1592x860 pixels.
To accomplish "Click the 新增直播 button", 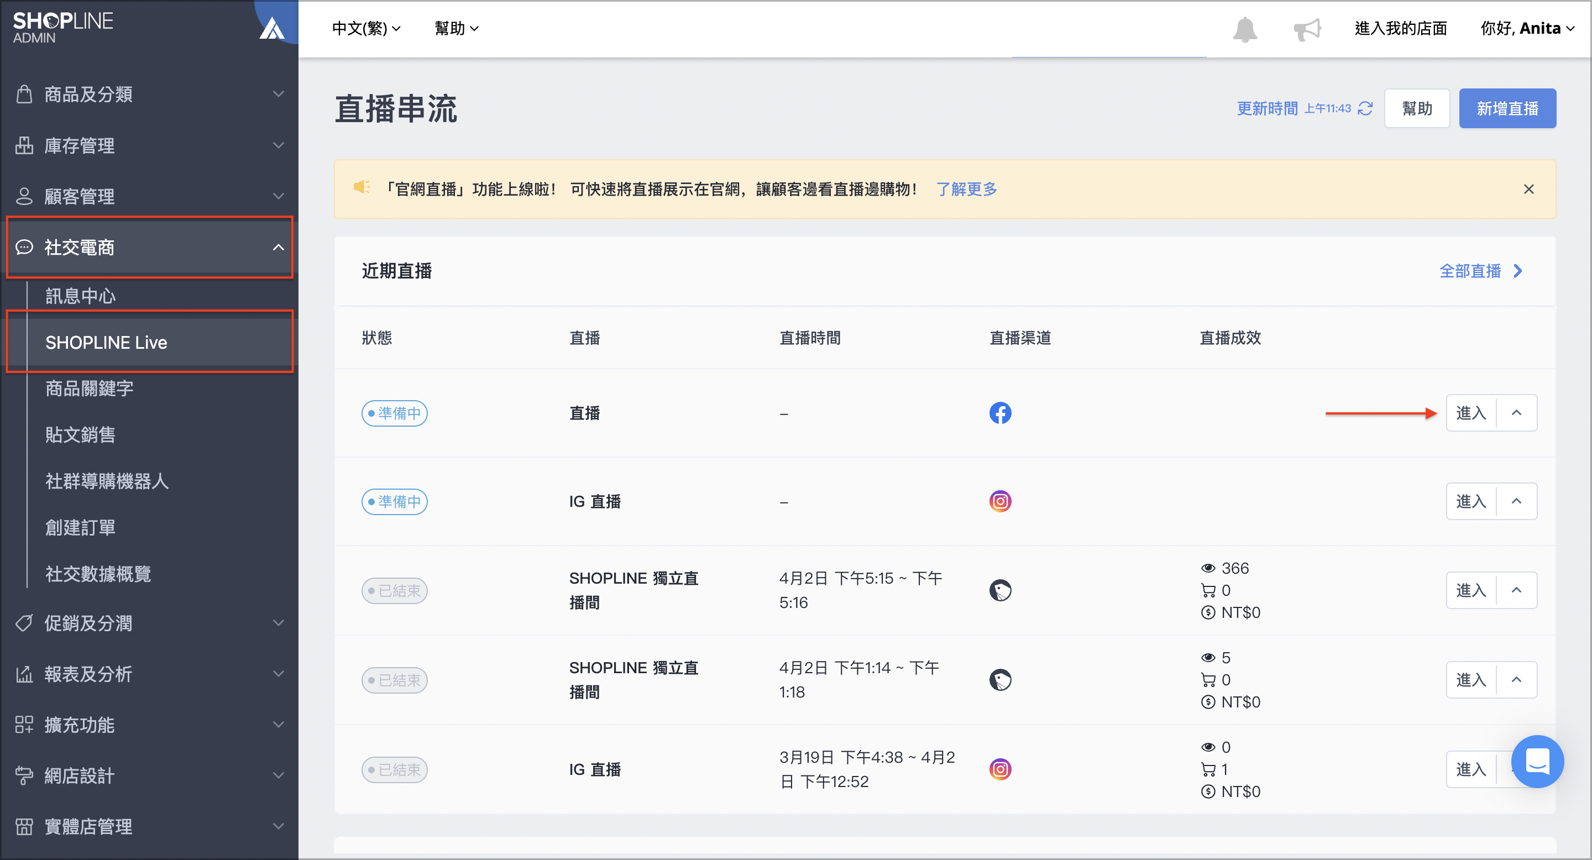I will (1507, 109).
